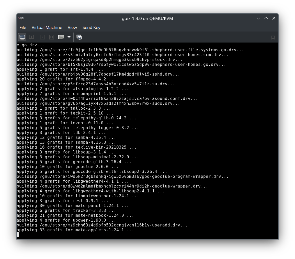Close the guix-1.4.0 VM window

pos(274,18)
